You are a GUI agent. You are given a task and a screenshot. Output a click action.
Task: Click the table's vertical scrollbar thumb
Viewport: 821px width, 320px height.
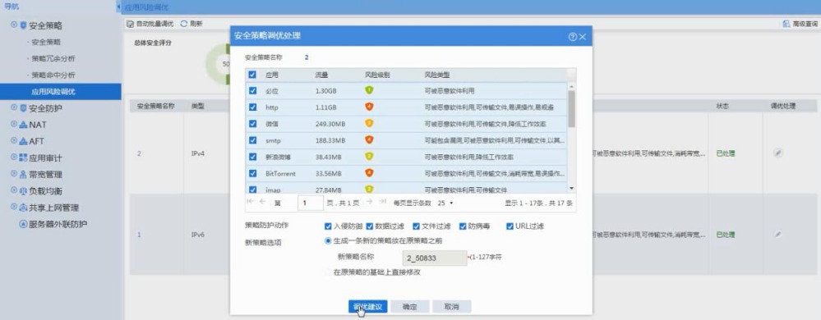tap(571, 109)
